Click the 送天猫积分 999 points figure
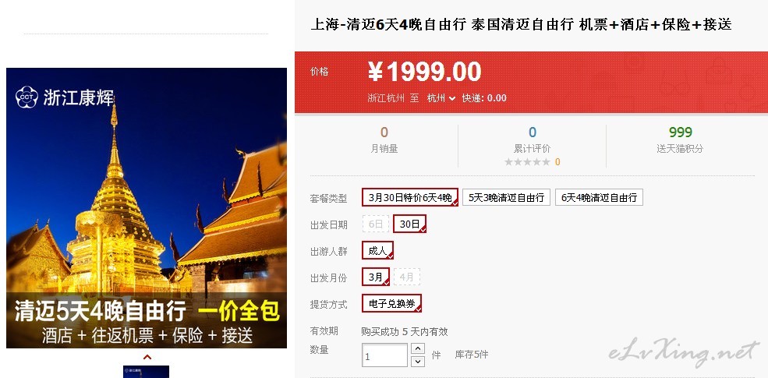 [681, 132]
